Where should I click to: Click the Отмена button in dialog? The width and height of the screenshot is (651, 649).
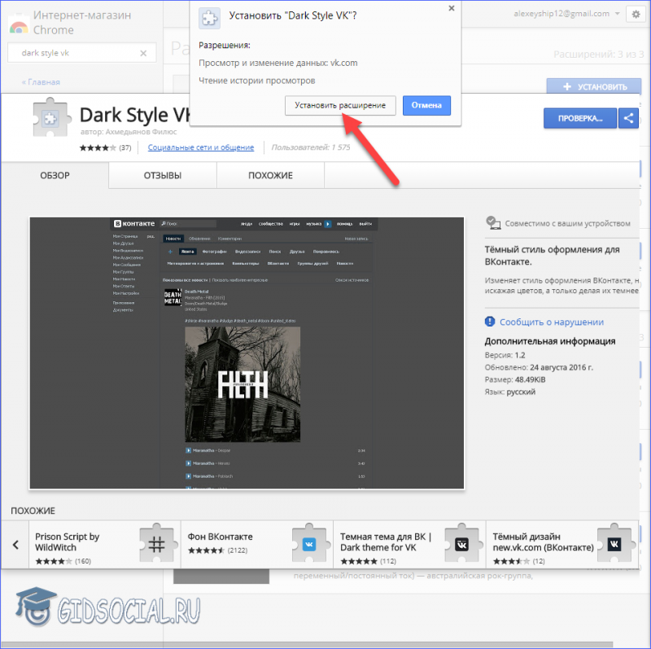click(426, 106)
